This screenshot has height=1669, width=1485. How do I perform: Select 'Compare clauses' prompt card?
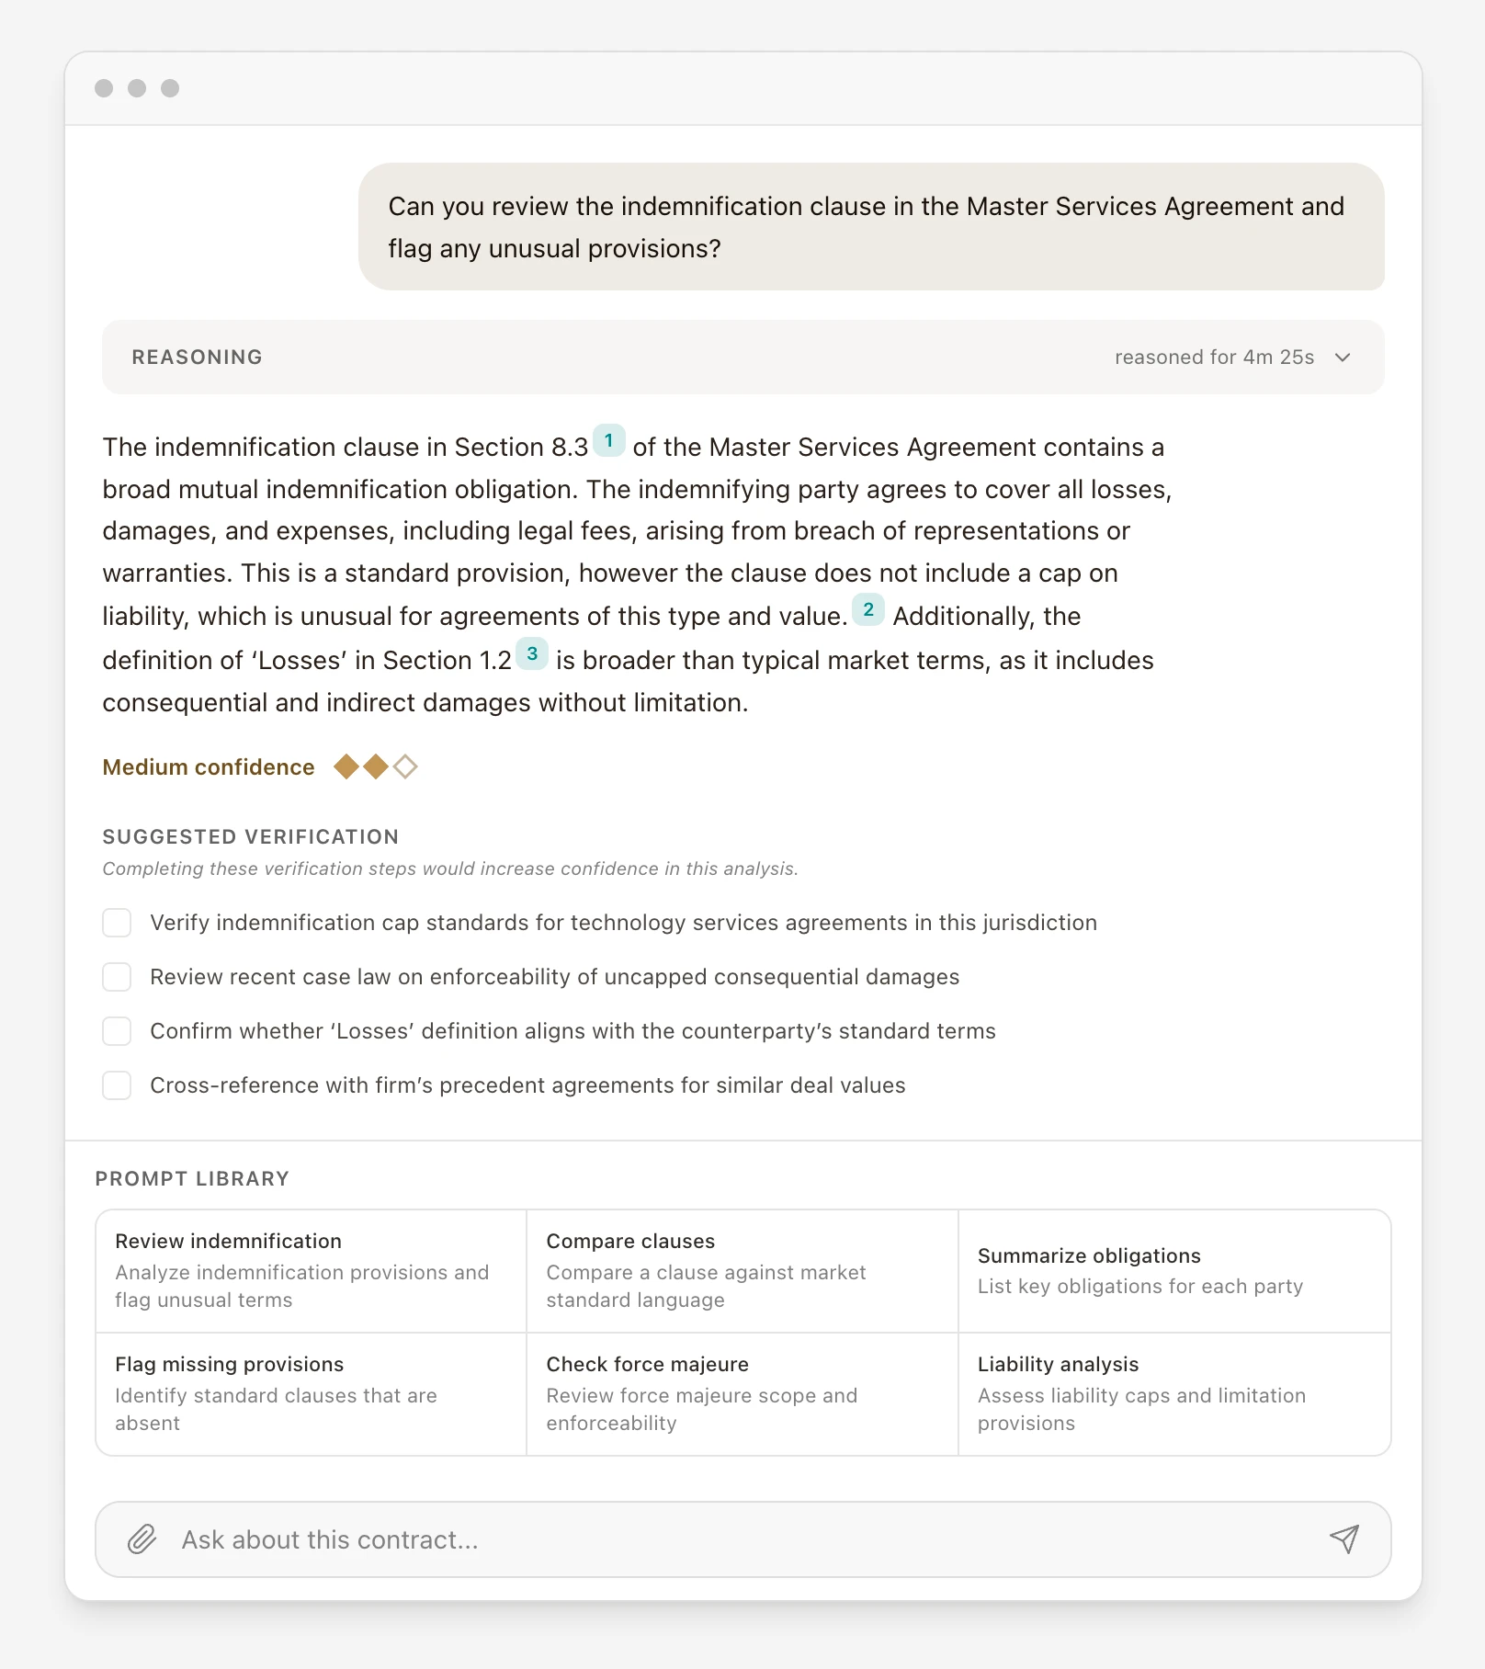pyautogui.click(x=742, y=1271)
